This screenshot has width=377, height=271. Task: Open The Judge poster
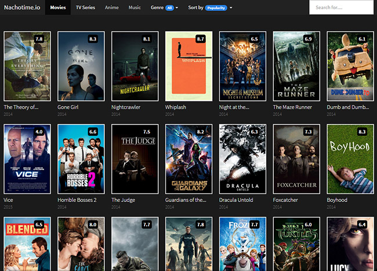pos(135,159)
